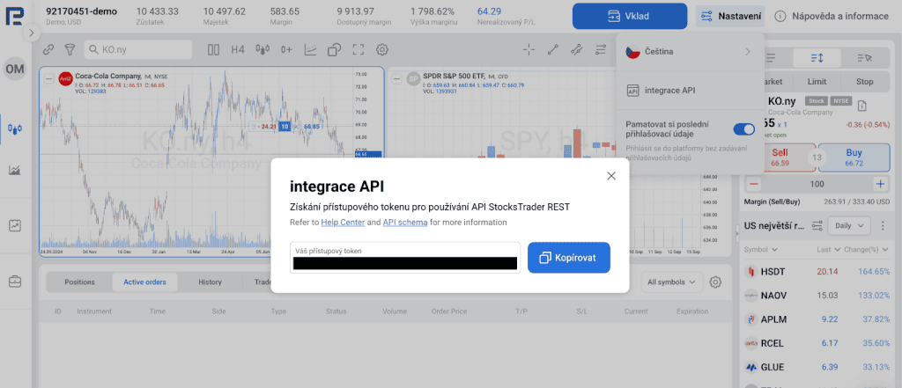Open the Help Center link
The height and width of the screenshot is (388, 902).
coord(343,223)
